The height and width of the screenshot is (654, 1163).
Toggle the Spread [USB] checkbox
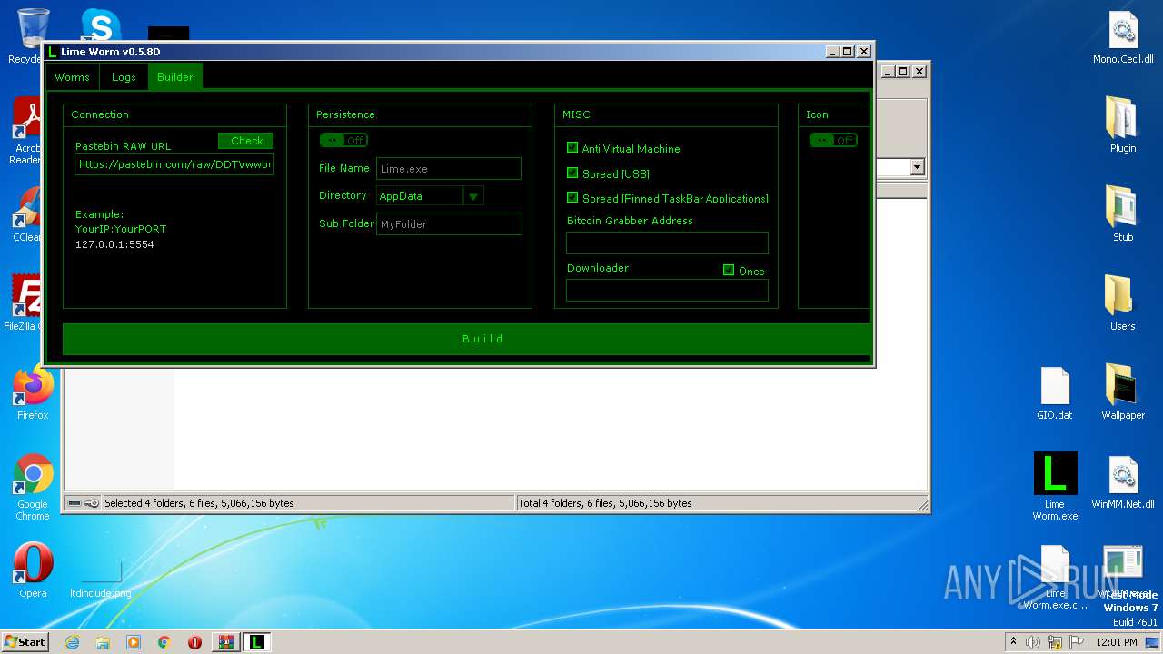point(572,173)
